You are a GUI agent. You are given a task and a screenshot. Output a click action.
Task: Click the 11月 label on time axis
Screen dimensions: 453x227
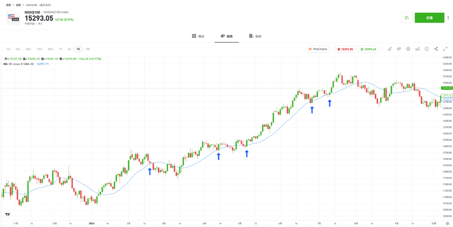pyautogui.click(x=16, y=223)
